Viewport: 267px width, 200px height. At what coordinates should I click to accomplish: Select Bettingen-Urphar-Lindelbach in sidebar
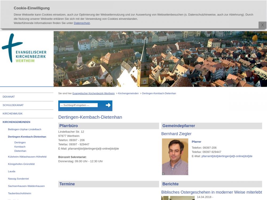(25, 129)
